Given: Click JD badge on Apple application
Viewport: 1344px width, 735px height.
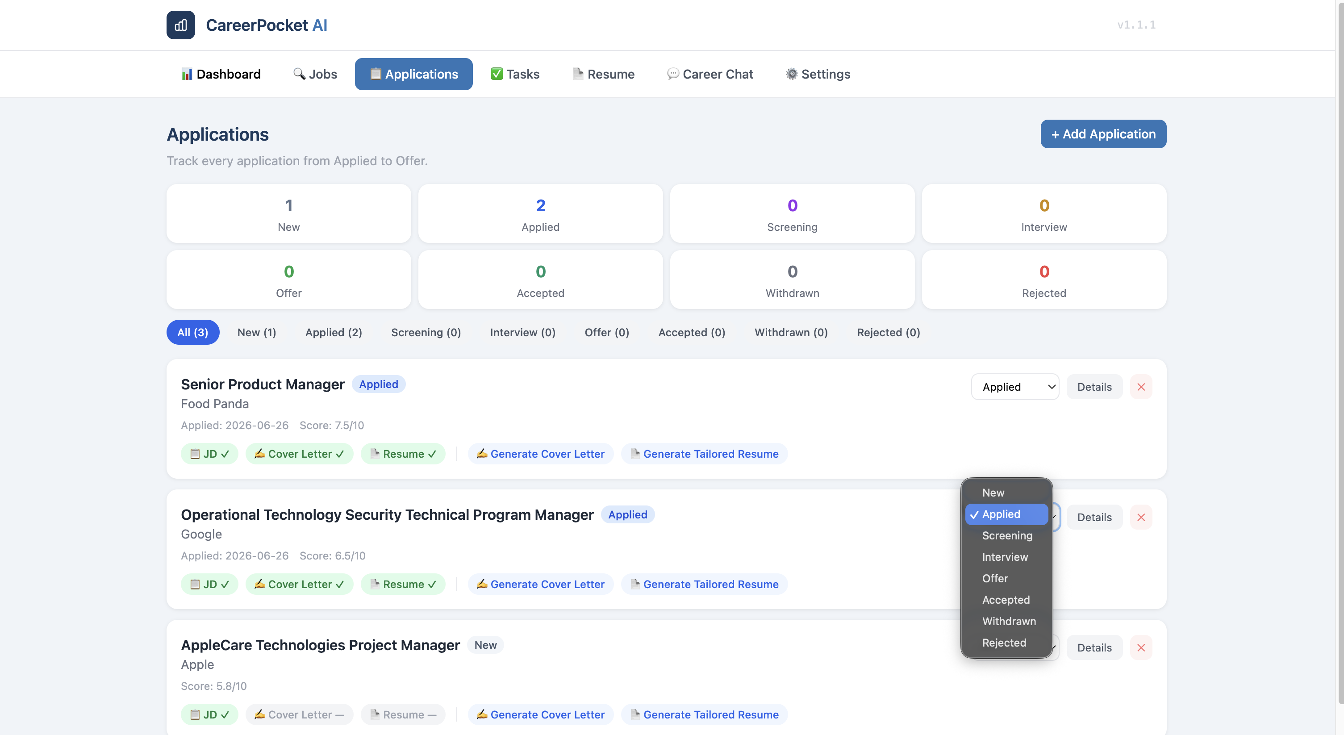Looking at the screenshot, I should tap(209, 714).
